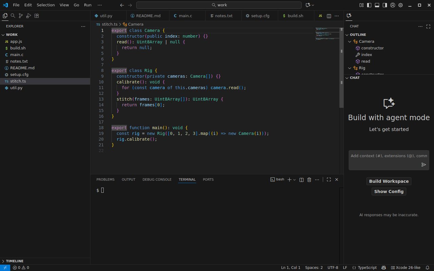This screenshot has width=434, height=271.
Task: Collapse the Rig node in the outline
Action: click(350, 68)
